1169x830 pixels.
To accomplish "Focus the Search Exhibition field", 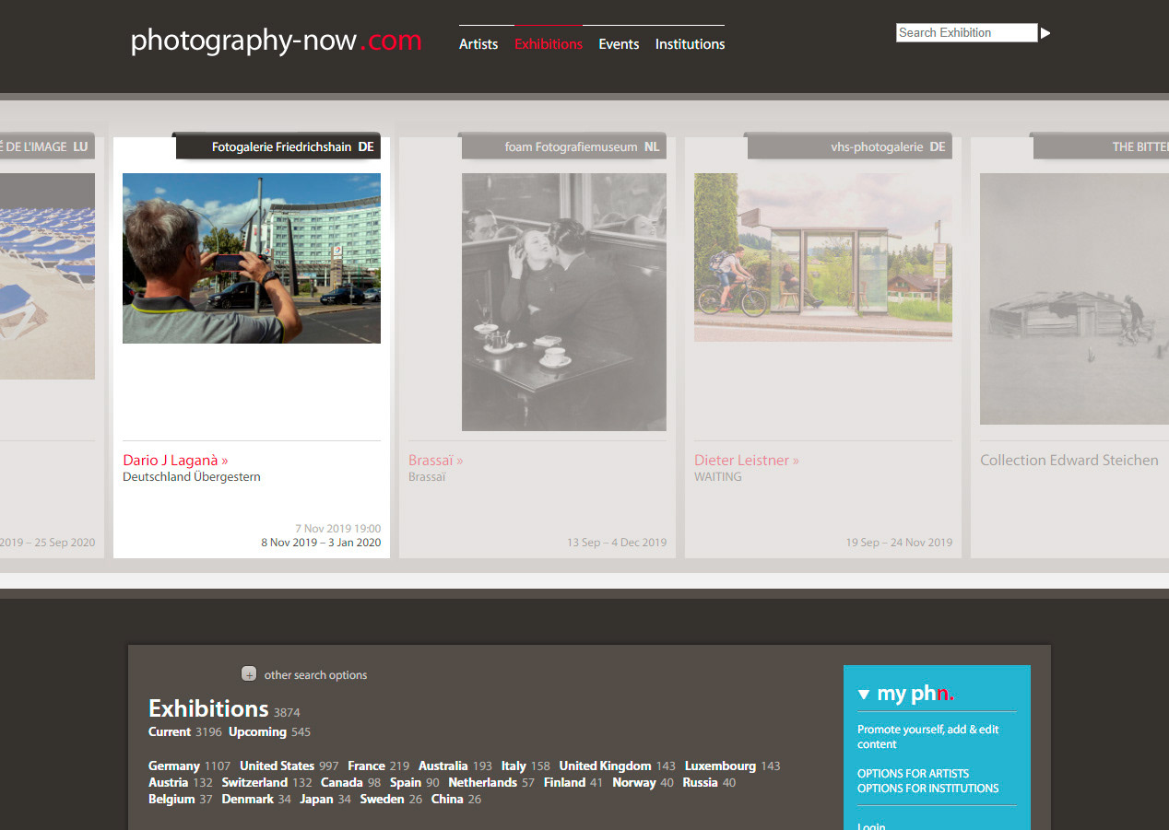I will coord(967,33).
